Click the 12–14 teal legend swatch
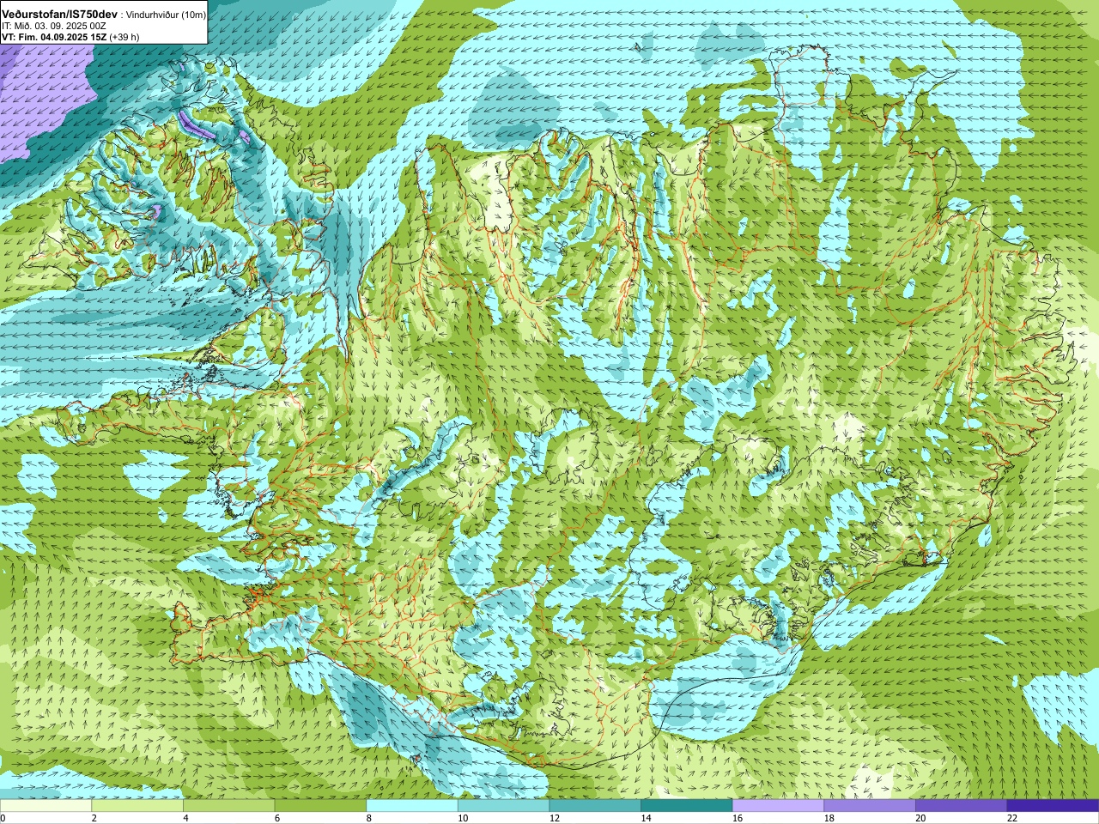This screenshot has height=824, width=1099. [595, 806]
